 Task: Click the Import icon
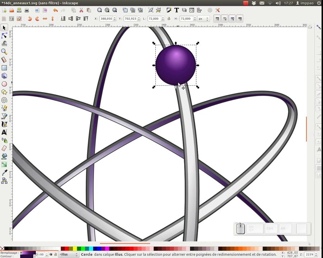pyautogui.click(x=37, y=10)
